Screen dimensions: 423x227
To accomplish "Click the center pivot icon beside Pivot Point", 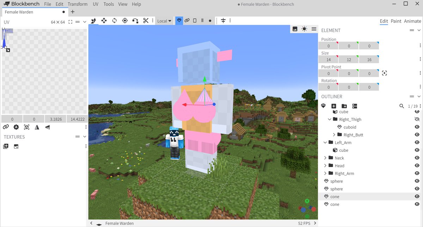I will click(384, 73).
